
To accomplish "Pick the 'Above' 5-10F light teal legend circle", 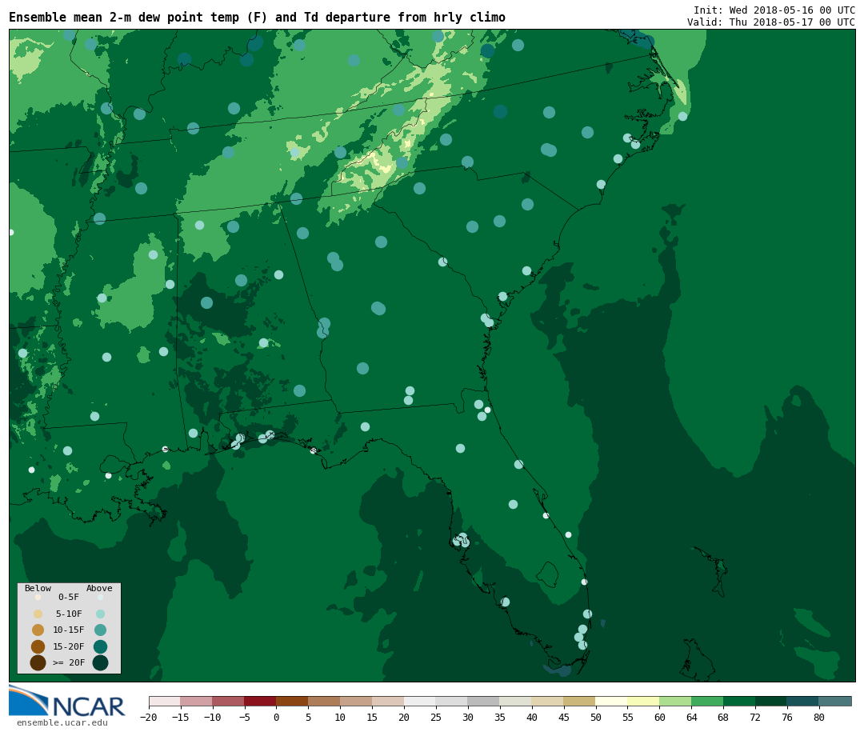I will 100,614.
